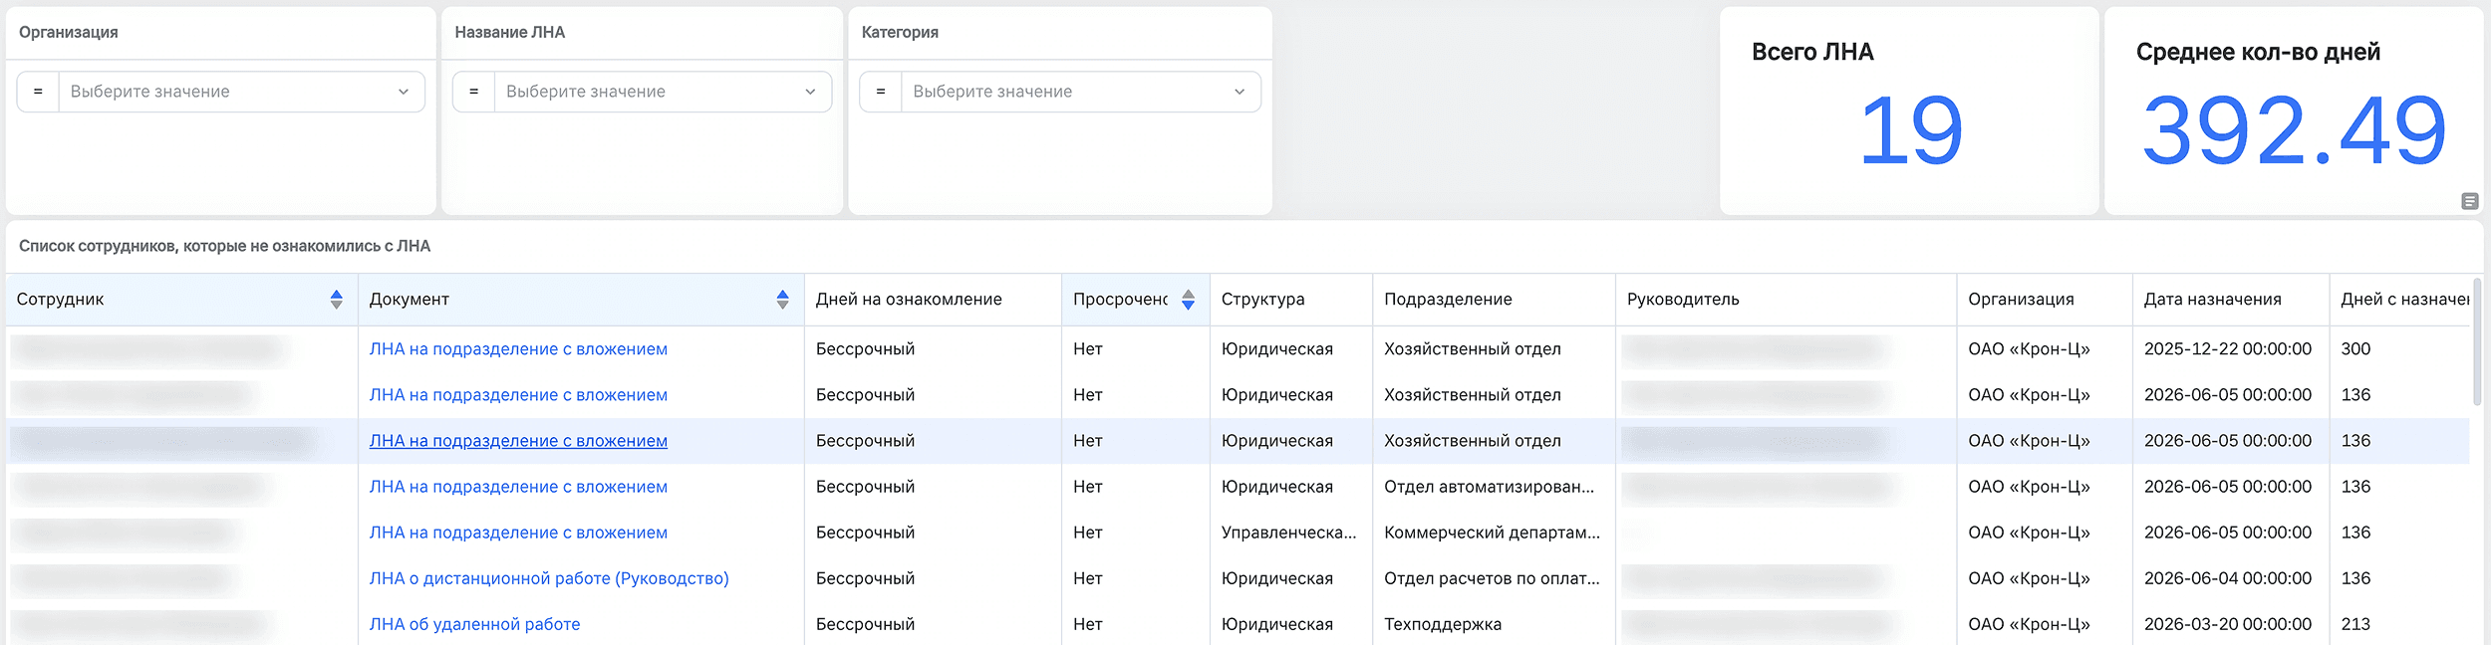Click the equals operator in Категория filter
Image resolution: width=2491 pixels, height=645 pixels.
pos(880,92)
